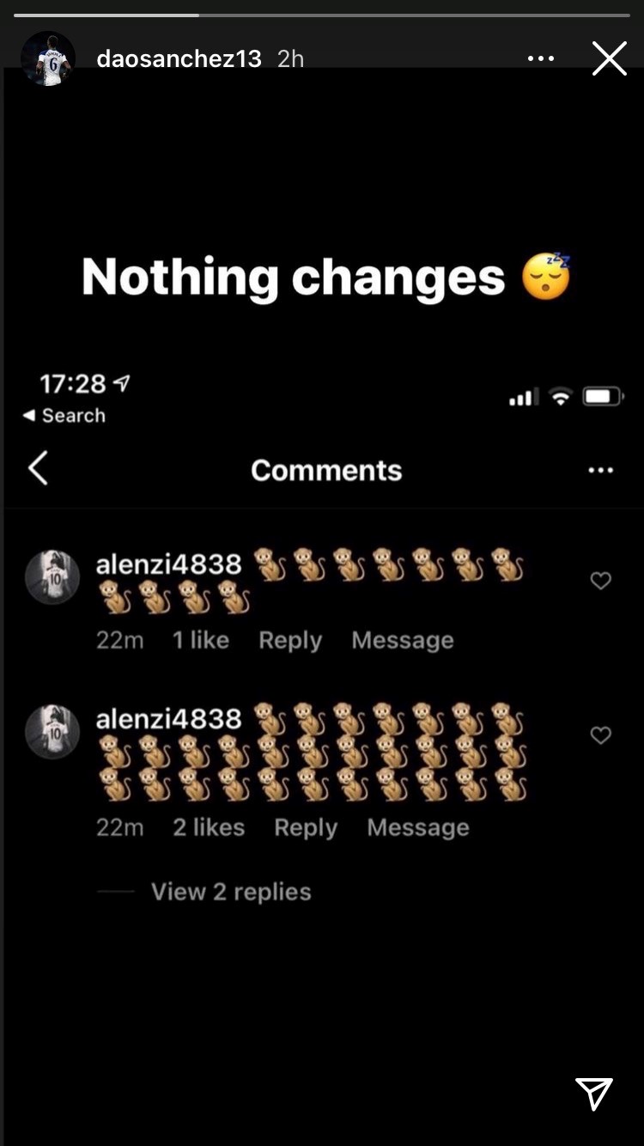Tap the story progress bar at top
The width and height of the screenshot is (644, 1146).
click(x=322, y=15)
